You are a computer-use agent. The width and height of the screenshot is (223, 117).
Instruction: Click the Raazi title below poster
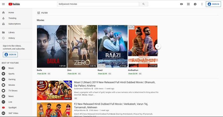point(100,70)
